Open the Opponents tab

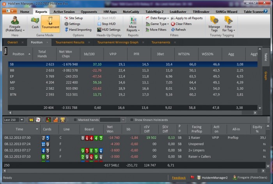(89, 12)
